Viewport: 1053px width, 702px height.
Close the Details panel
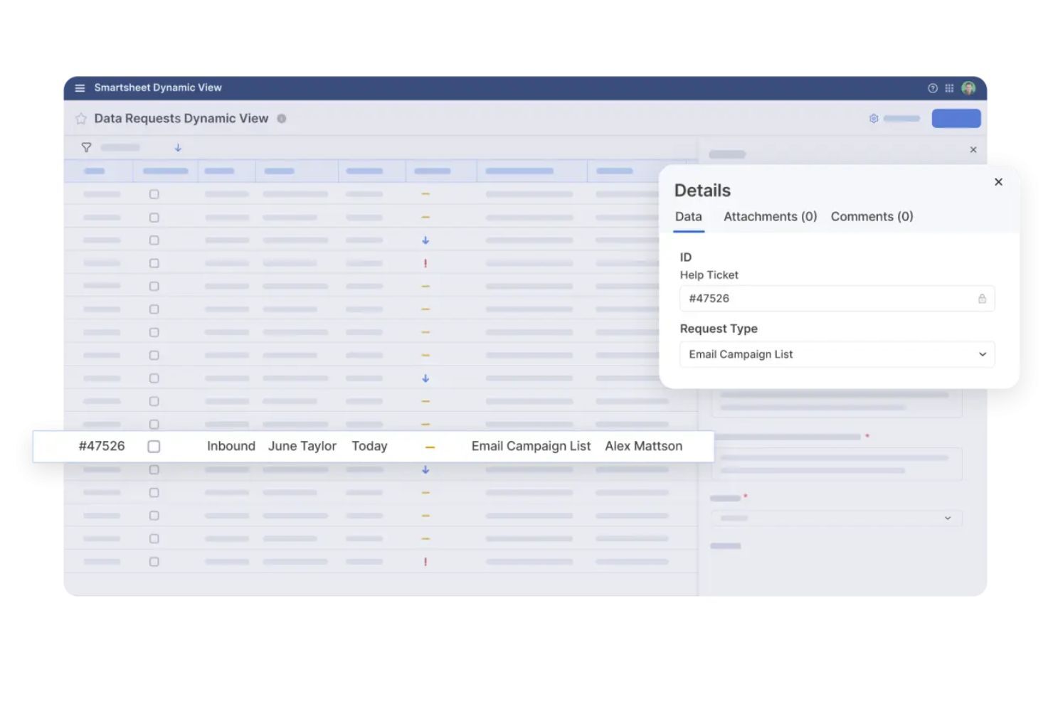pyautogui.click(x=998, y=182)
